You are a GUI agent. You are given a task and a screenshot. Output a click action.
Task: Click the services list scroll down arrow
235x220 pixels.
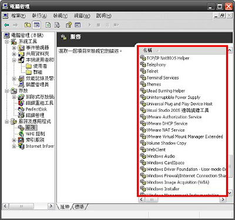point(230,192)
